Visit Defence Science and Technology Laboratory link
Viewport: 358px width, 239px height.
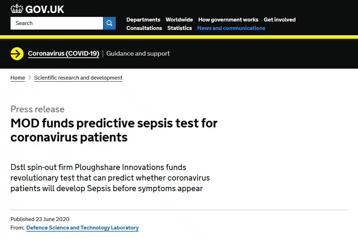pyautogui.click(x=82, y=228)
